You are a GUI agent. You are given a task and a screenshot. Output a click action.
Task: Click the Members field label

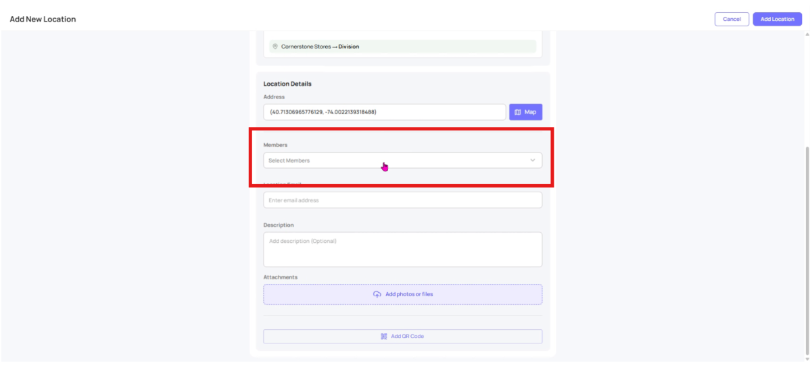pyautogui.click(x=275, y=145)
